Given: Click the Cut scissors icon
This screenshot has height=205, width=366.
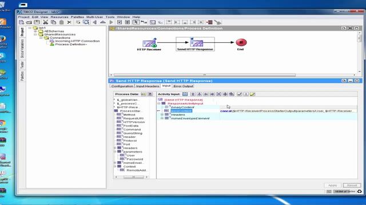Looking at the screenshot, I should (x=46, y=22).
